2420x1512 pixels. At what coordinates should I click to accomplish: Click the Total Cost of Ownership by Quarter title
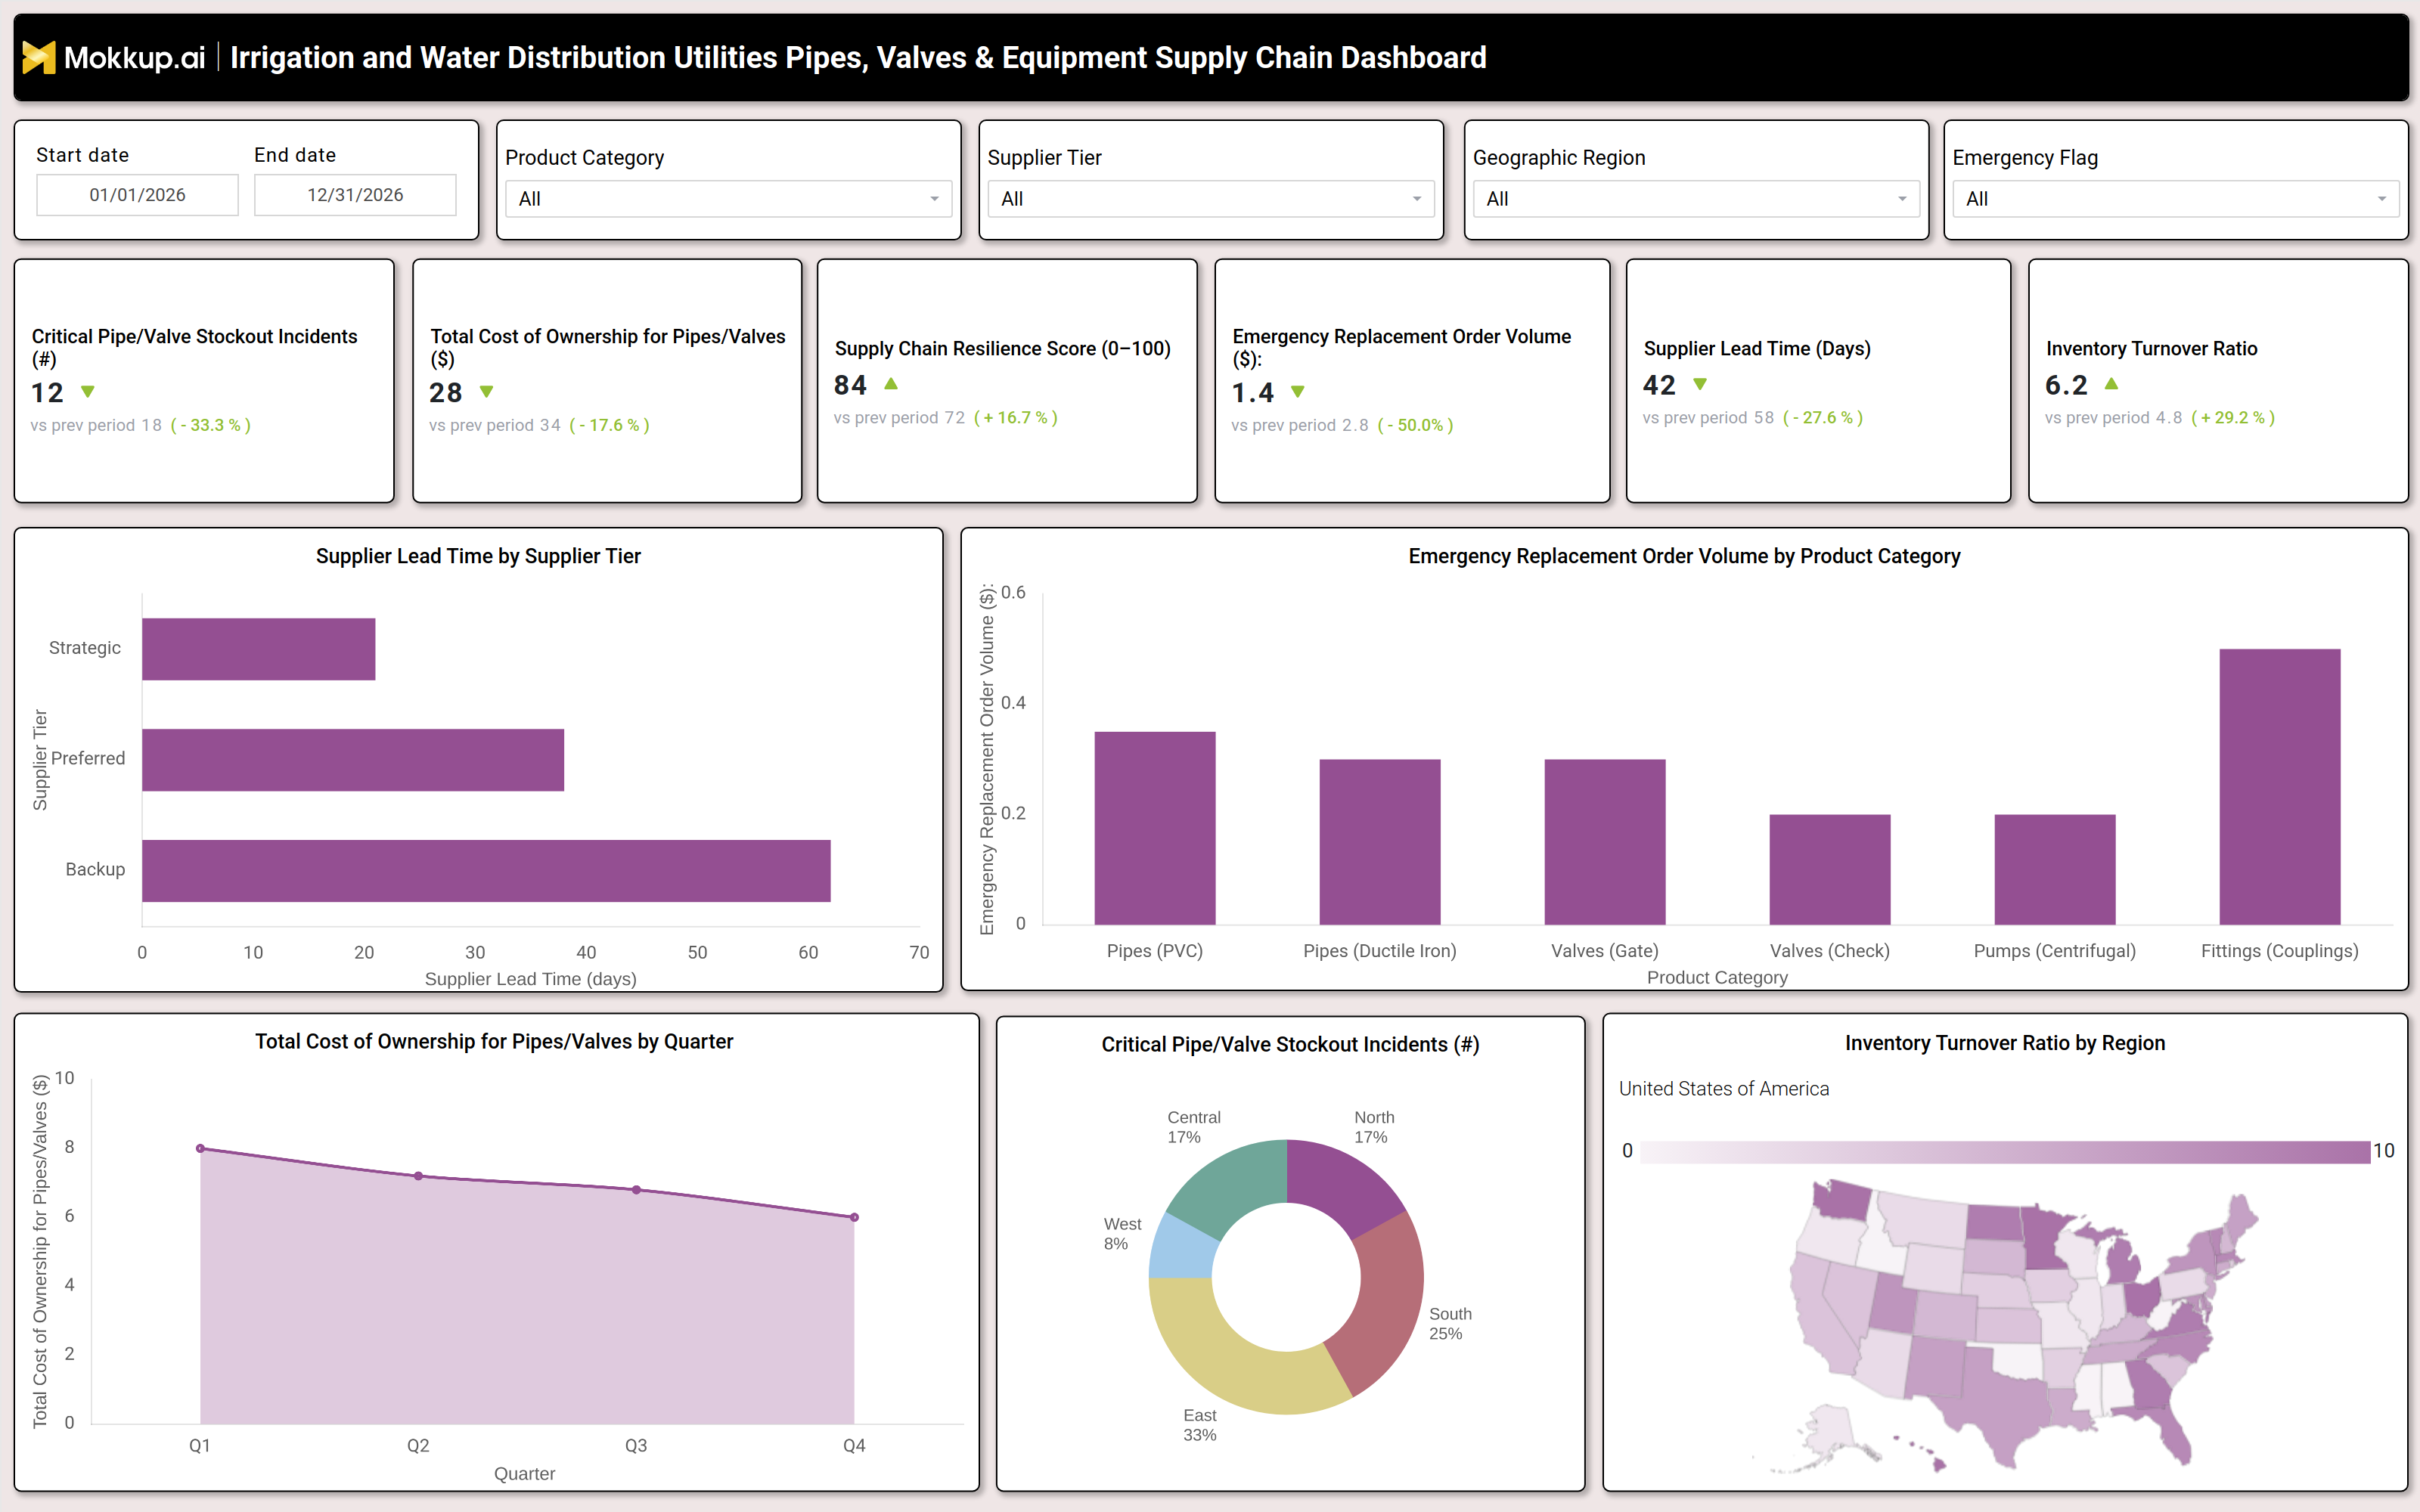click(x=494, y=1042)
